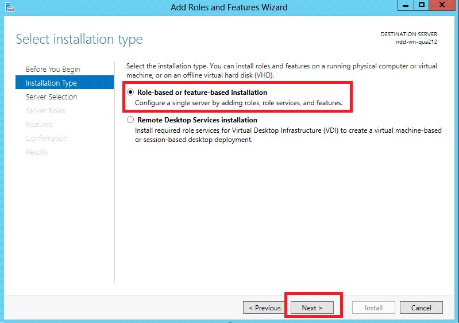The image size is (459, 323).
Task: Open the Server Roles step
Action: (x=45, y=111)
